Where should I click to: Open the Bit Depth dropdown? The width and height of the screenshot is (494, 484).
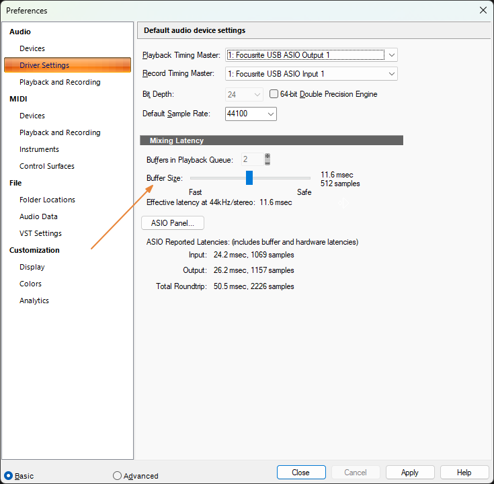coord(244,95)
